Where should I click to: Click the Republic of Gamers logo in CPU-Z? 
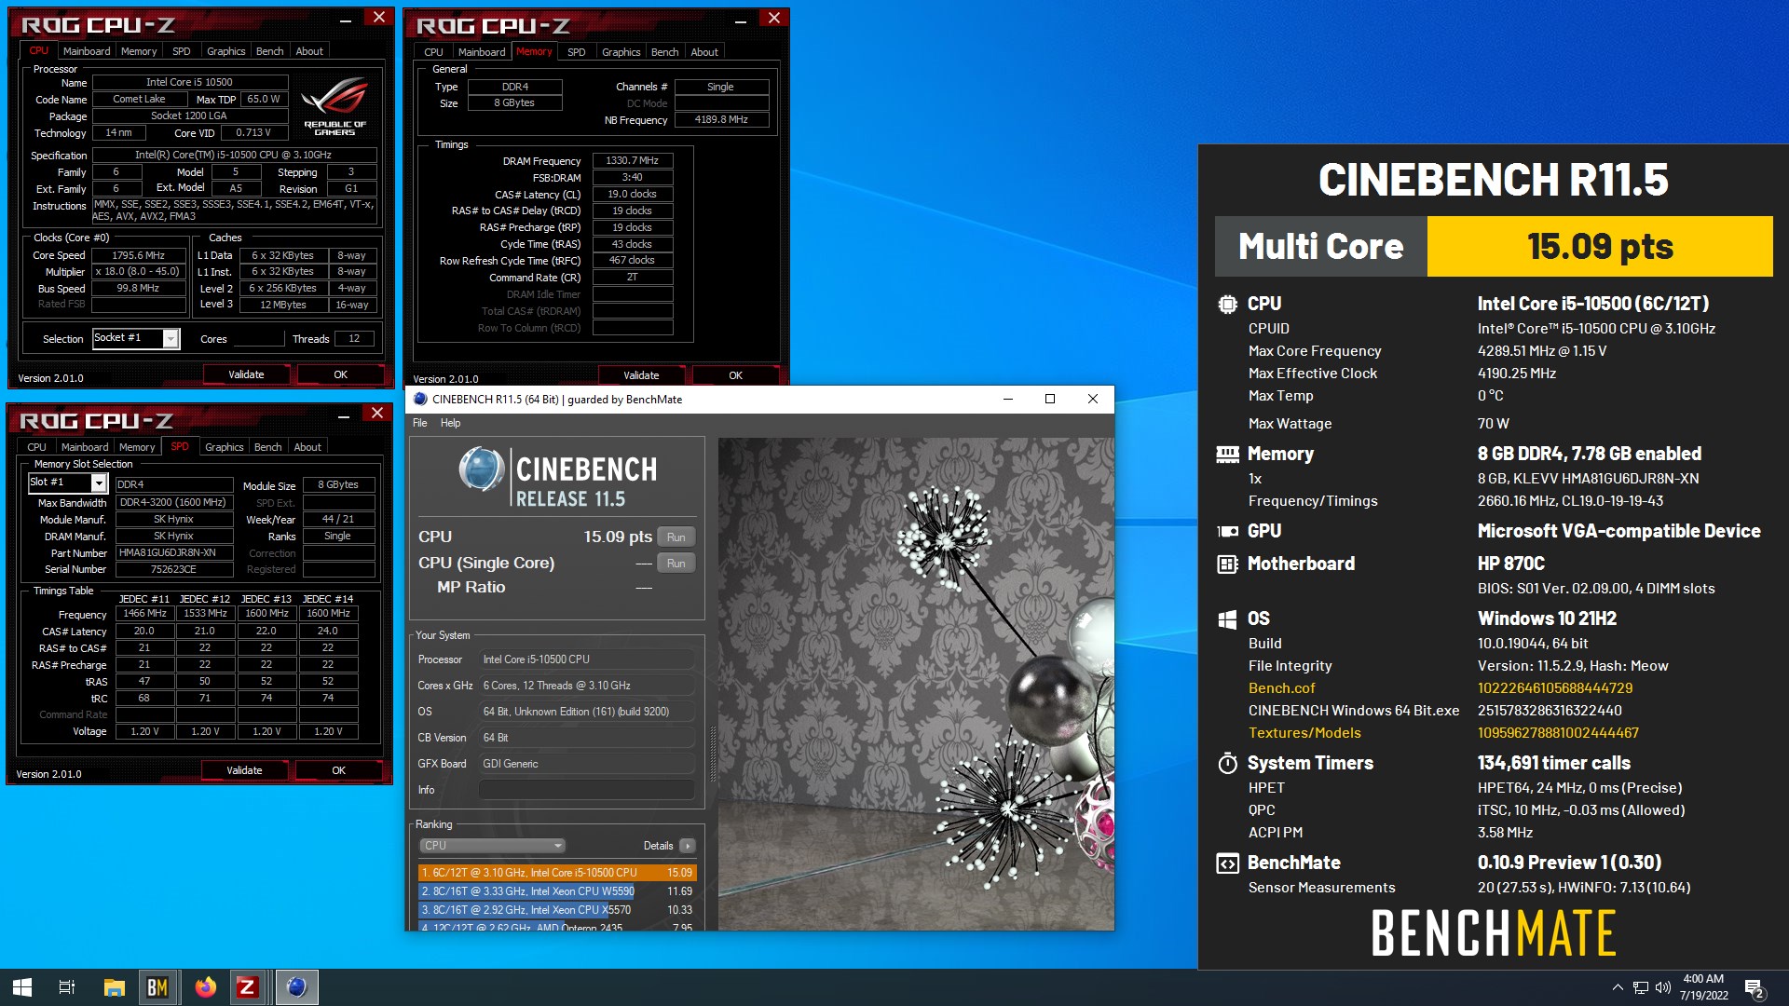pos(335,107)
